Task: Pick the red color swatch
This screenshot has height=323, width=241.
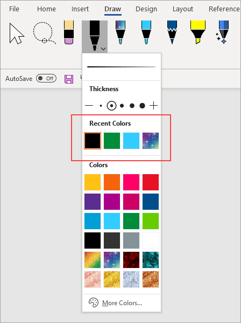Action: [x=151, y=182]
